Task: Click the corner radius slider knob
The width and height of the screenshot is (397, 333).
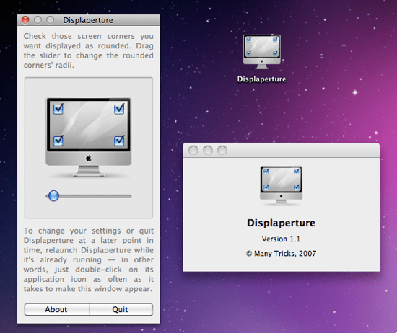Action: tap(53, 196)
